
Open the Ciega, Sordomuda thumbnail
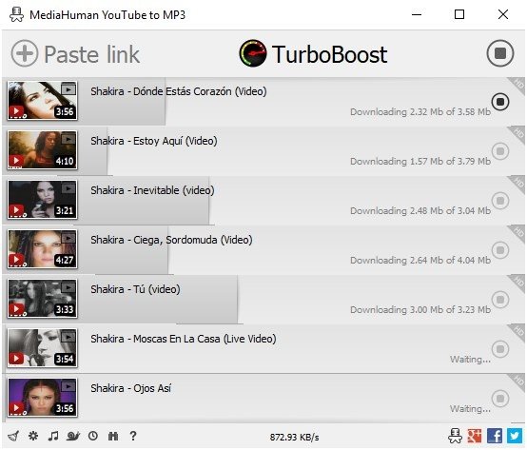[x=42, y=248]
